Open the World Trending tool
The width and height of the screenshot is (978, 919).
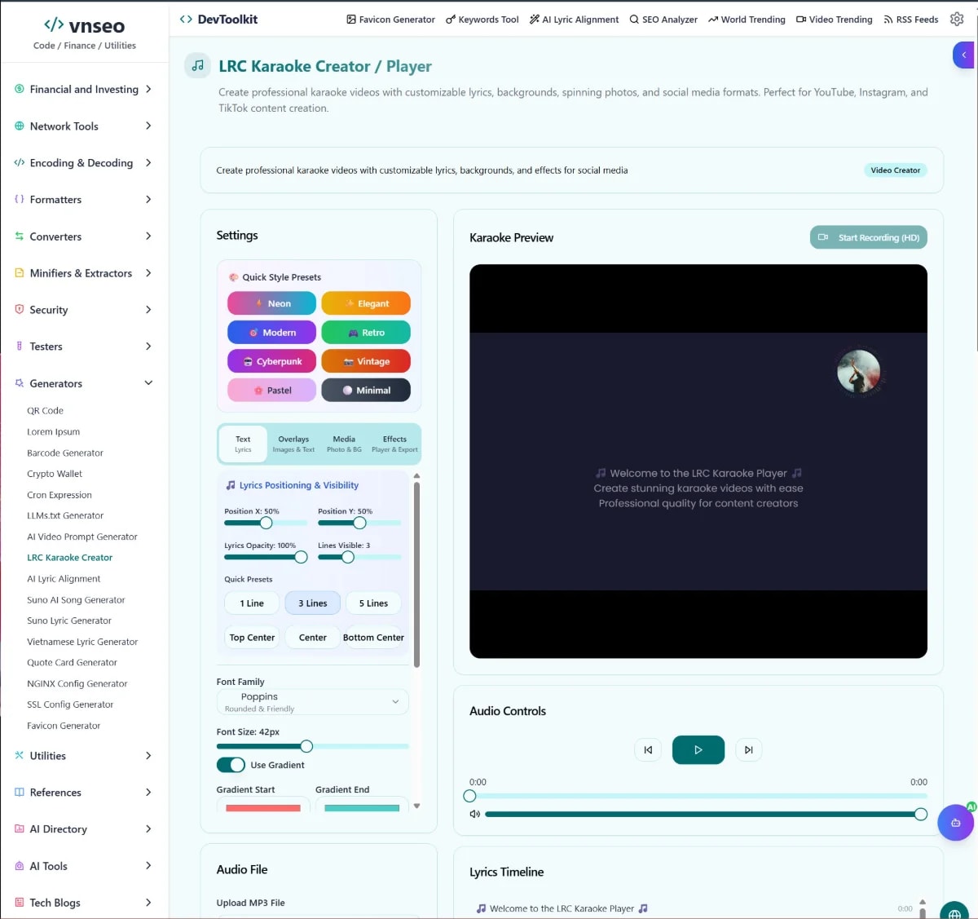[746, 19]
